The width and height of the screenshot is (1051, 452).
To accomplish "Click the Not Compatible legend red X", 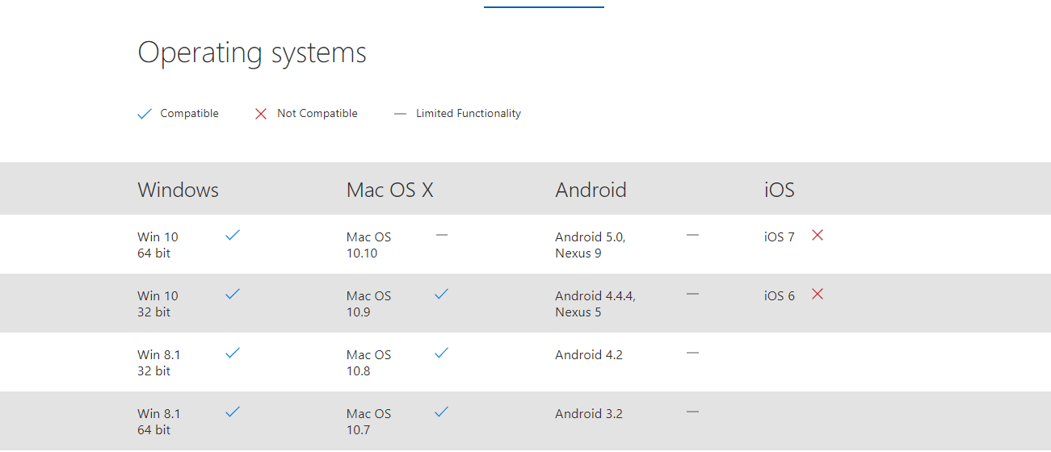I will 260,114.
